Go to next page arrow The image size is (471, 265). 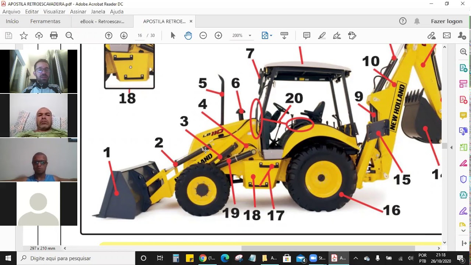[124, 36]
